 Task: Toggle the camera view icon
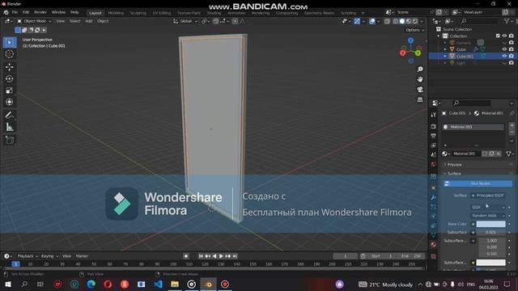[420, 90]
